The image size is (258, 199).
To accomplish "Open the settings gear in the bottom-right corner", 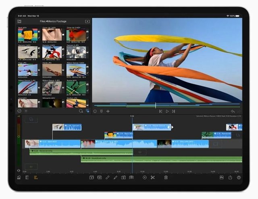I will 239,177.
